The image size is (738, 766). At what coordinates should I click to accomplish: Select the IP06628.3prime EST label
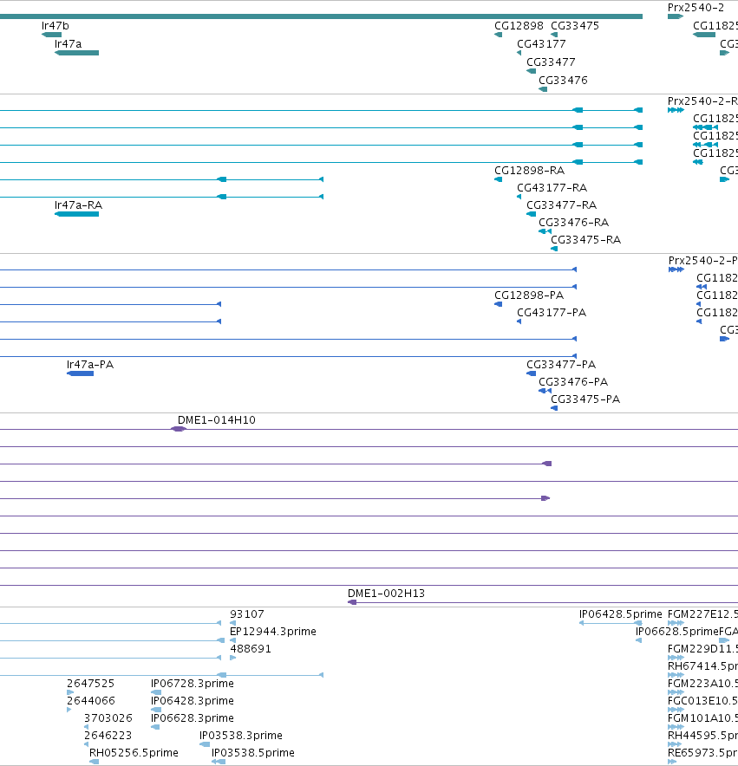pyautogui.click(x=193, y=718)
